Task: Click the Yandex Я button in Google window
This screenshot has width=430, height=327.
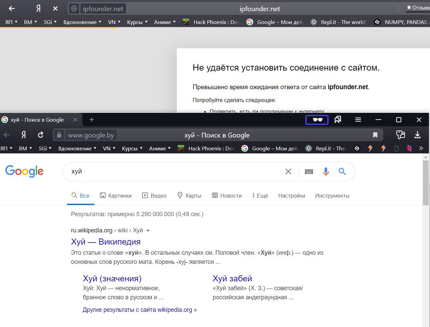Action: [x=23, y=135]
